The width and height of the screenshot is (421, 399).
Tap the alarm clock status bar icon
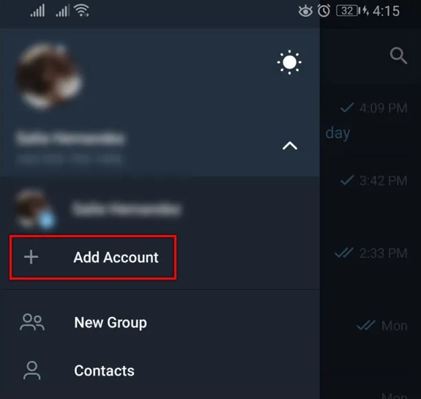coord(324,11)
